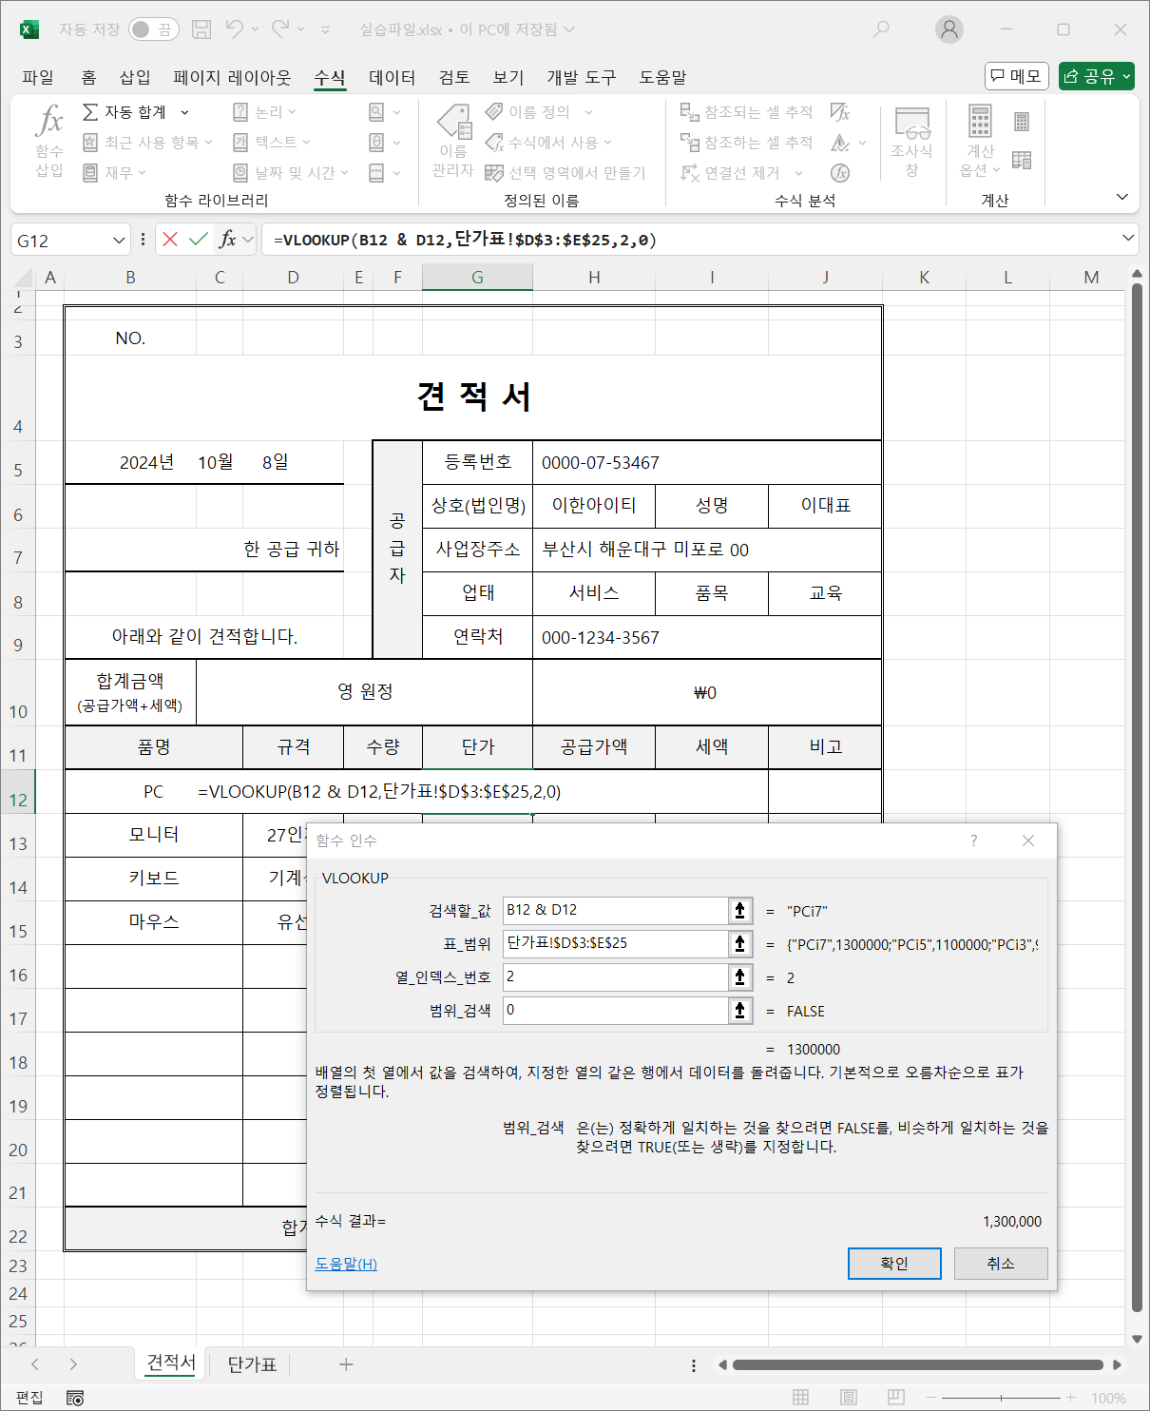Click the 함수 삽입 fx ribbon icon

coord(49,141)
